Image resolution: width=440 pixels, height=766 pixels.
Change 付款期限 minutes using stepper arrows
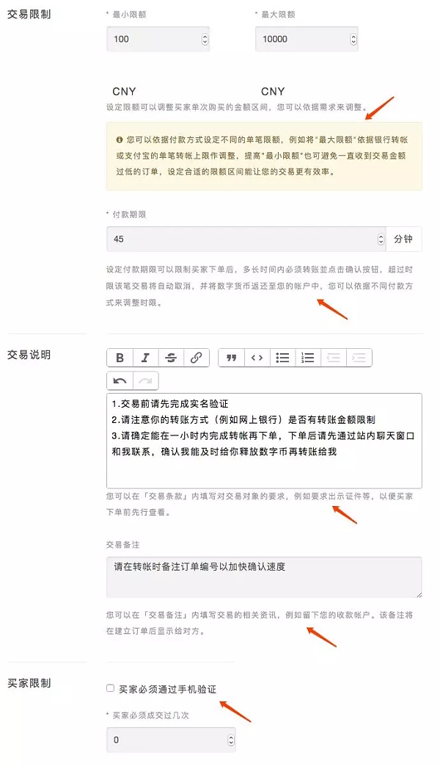[381, 239]
